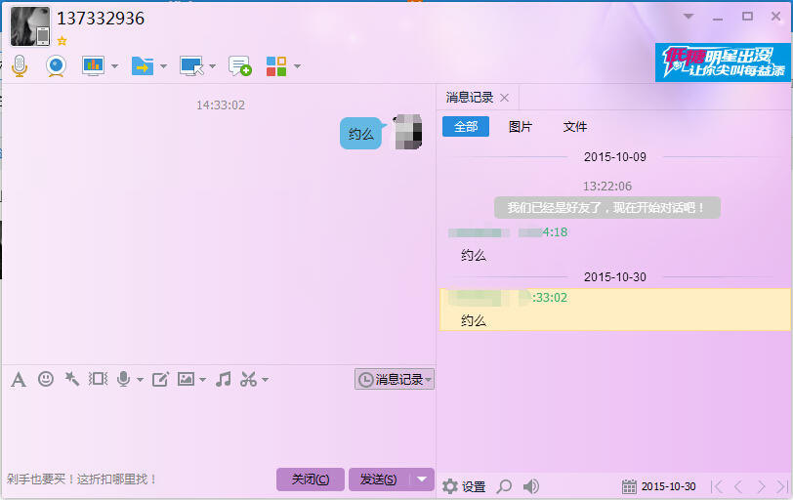Click contact name 137332936
The image size is (793, 500).
pos(101,19)
